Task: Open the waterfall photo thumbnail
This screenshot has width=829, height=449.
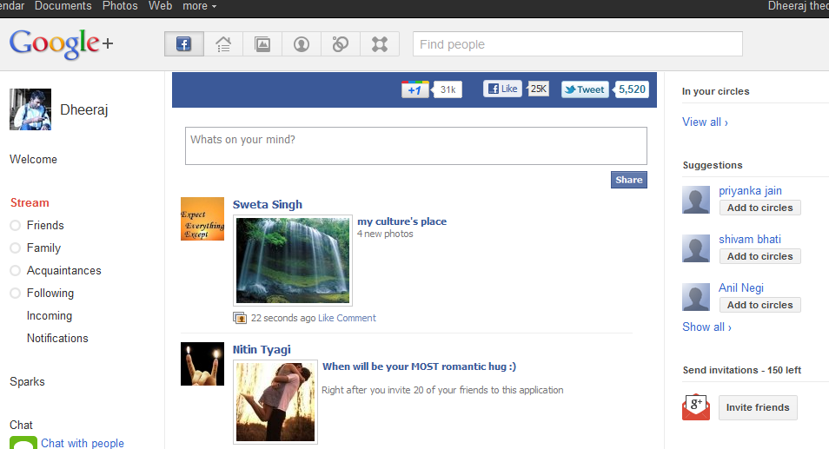Action: pyautogui.click(x=293, y=261)
